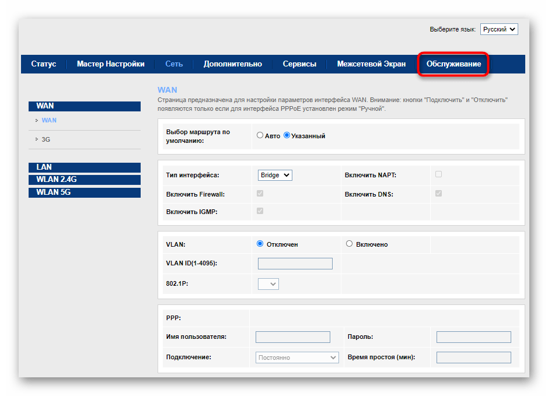Click the Имя пользователя input field
The image size is (548, 396).
(293, 337)
